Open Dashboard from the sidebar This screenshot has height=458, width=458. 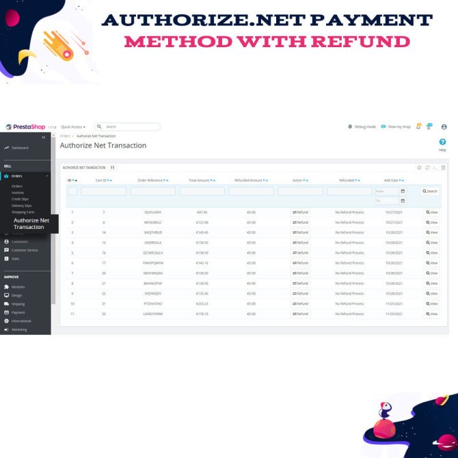pyautogui.click(x=16, y=148)
